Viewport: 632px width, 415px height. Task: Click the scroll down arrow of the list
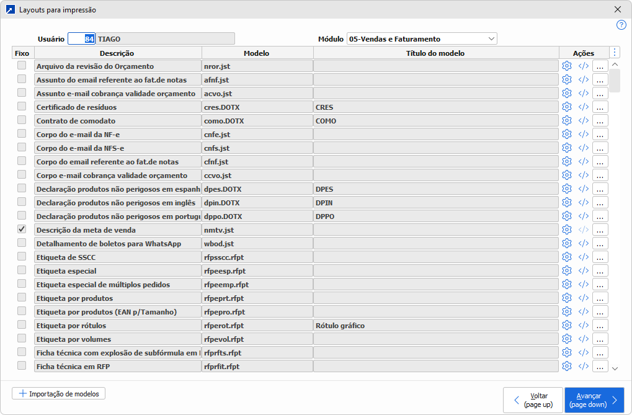point(615,368)
